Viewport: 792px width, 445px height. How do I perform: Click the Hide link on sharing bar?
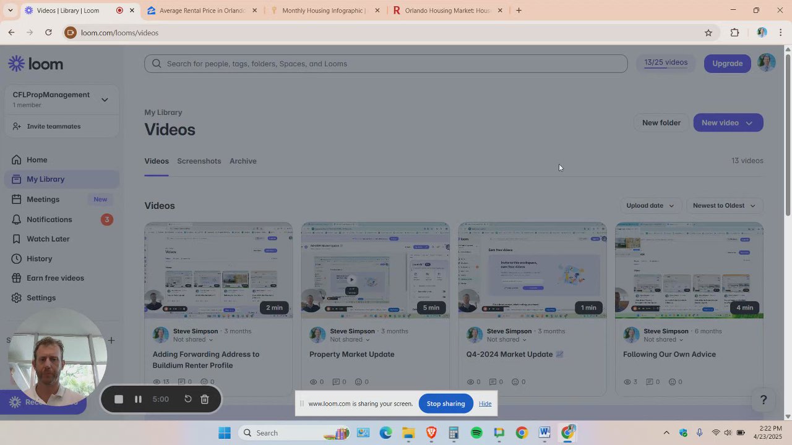pos(485,404)
